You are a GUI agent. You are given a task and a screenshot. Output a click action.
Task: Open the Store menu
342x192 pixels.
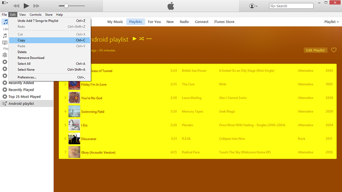pos(49,15)
